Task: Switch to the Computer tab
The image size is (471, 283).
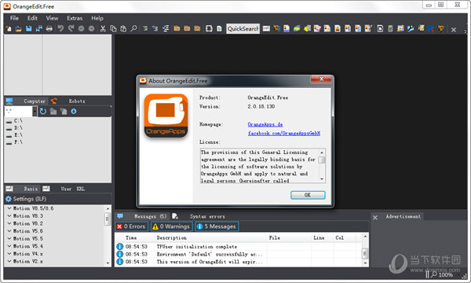Action: click(x=35, y=101)
